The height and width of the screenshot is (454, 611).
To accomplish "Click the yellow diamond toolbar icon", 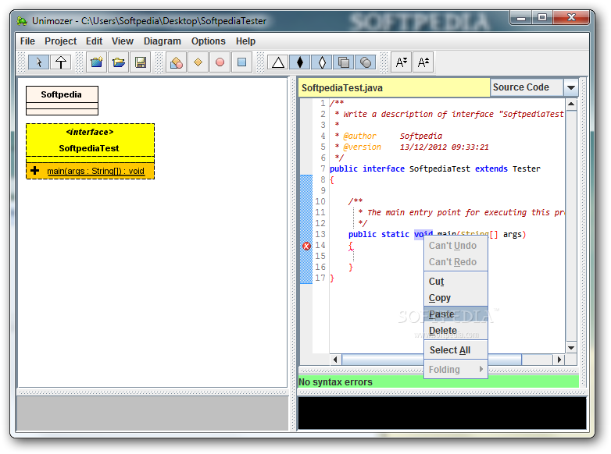I will click(198, 62).
